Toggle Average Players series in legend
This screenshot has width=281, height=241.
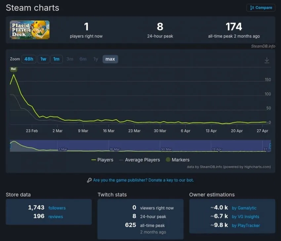(140, 160)
